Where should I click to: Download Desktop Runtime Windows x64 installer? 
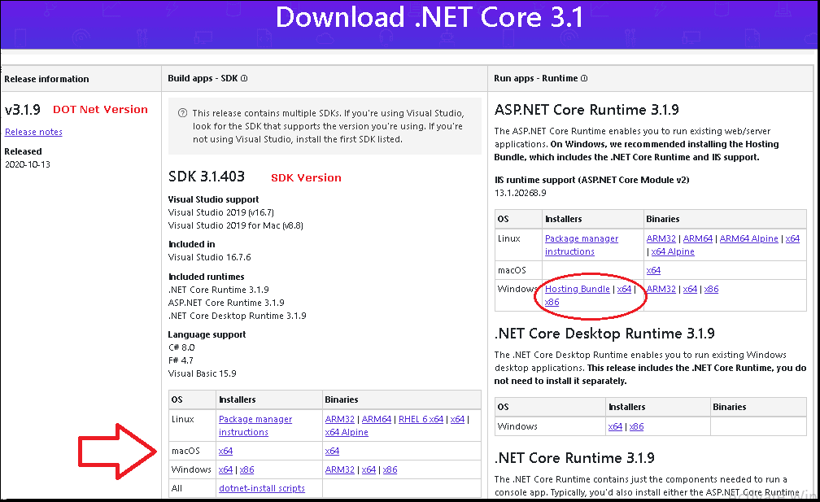(x=616, y=426)
